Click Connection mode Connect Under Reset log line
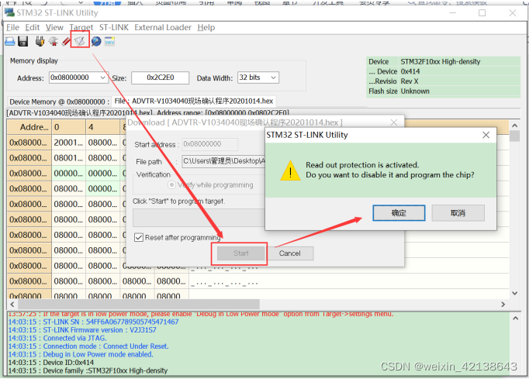The height and width of the screenshot is (379, 529). pos(88,346)
